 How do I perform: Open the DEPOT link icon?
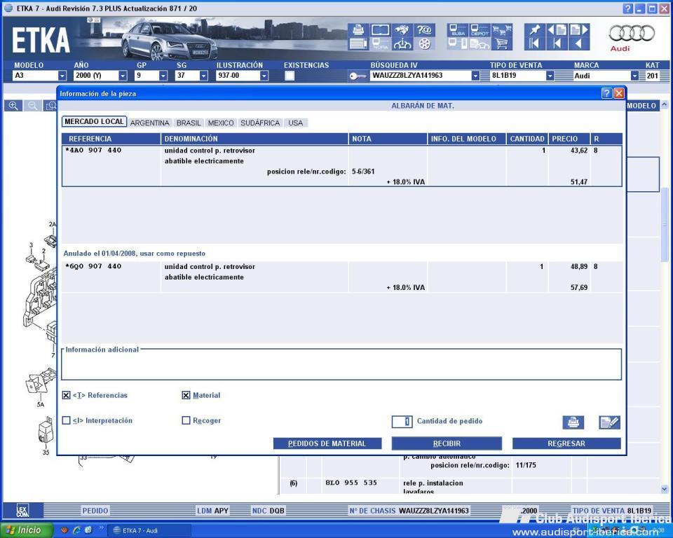(x=480, y=30)
